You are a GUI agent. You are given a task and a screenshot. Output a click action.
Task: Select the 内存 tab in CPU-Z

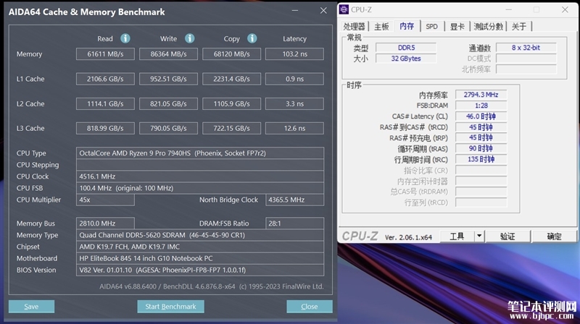(x=407, y=26)
